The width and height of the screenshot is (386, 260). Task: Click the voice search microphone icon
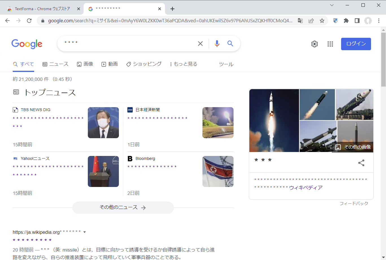pos(217,44)
